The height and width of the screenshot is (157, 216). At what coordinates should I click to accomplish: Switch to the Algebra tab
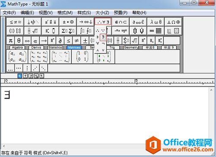17,48
